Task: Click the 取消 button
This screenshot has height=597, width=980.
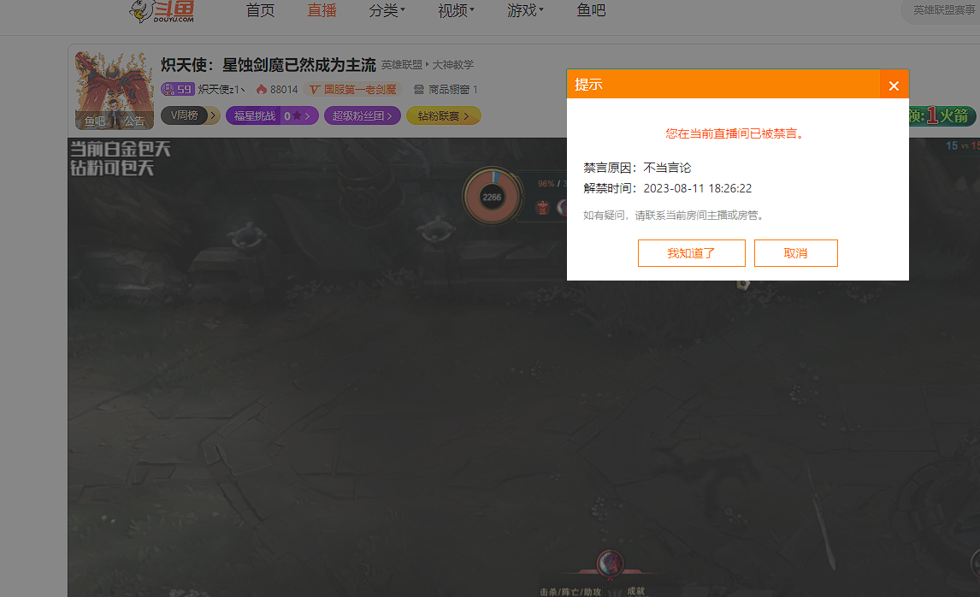Action: [795, 253]
